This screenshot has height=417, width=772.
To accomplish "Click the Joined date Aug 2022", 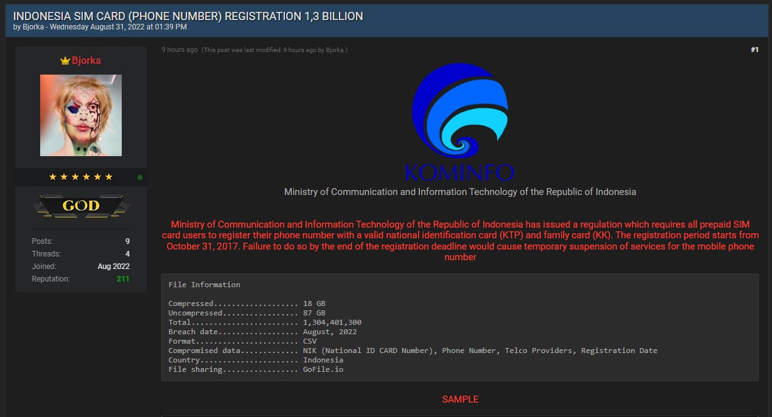I will pos(114,267).
